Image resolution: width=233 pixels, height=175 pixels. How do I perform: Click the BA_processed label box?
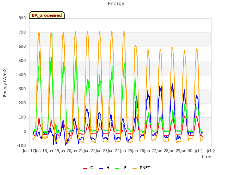(47, 15)
